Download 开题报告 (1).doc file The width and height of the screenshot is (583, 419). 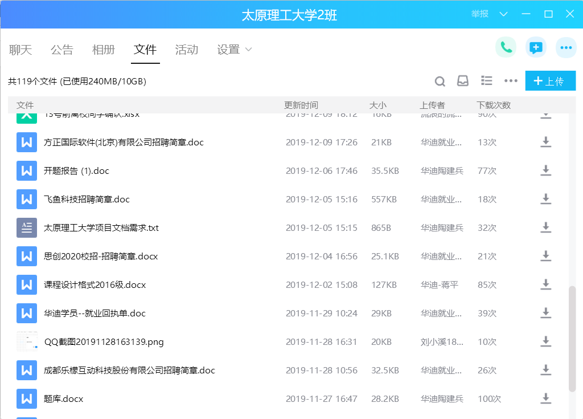coord(545,170)
